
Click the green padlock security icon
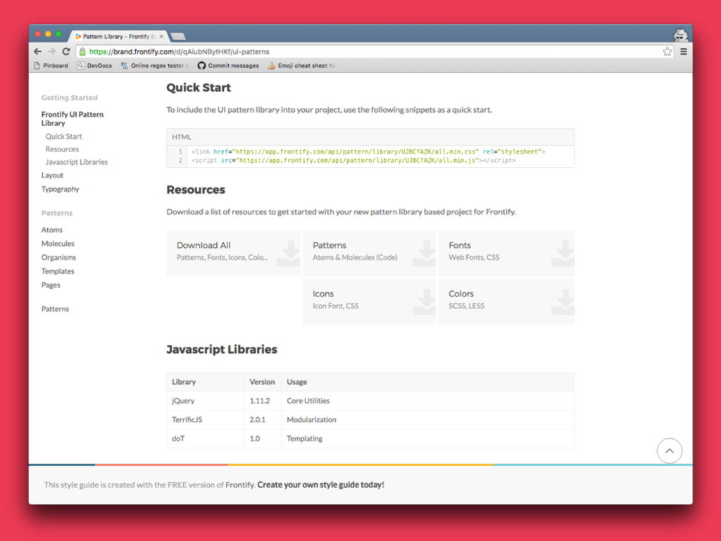pyautogui.click(x=82, y=51)
